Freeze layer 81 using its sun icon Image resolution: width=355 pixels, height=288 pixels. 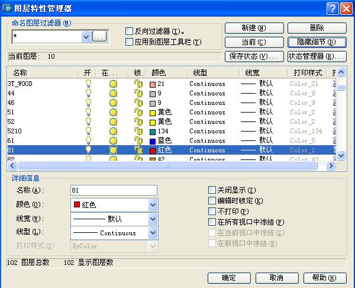coord(113,150)
